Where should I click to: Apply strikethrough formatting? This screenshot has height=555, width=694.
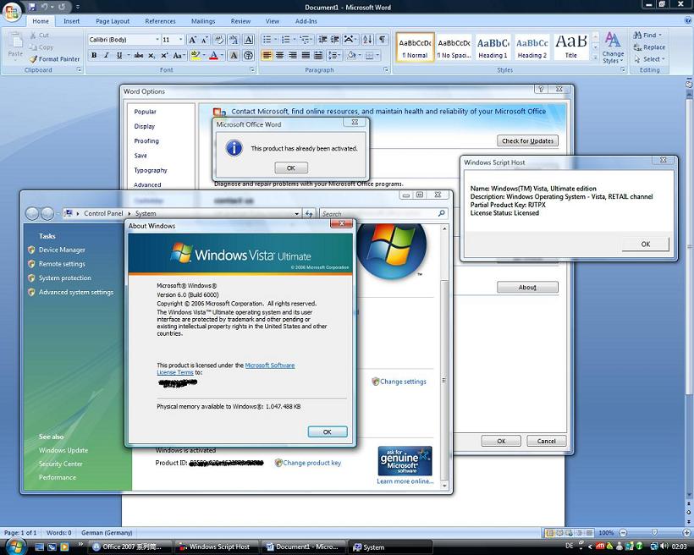pyautogui.click(x=139, y=55)
